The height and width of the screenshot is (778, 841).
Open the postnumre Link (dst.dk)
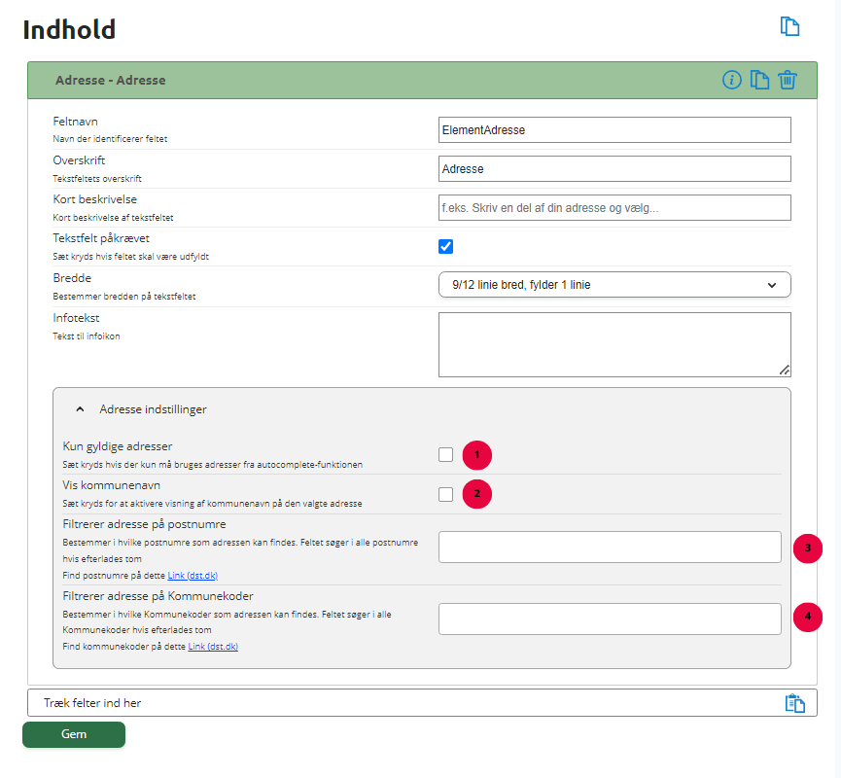point(193,575)
